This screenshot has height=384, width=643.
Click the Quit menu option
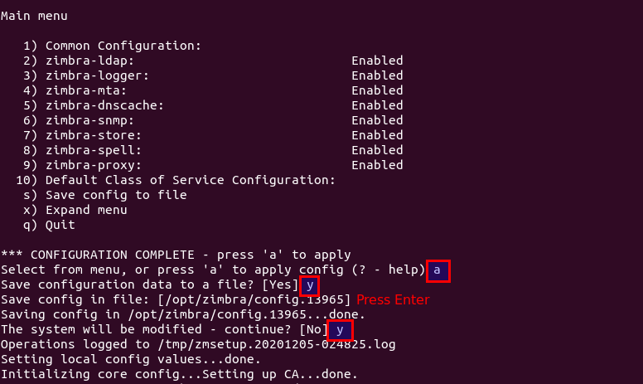[x=60, y=225]
